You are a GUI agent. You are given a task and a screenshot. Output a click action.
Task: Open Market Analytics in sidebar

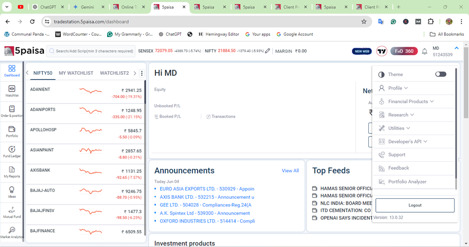(11, 233)
